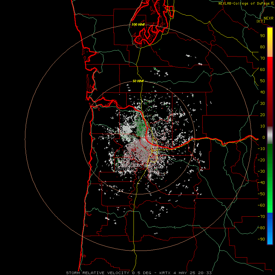Screen dimensions: 275x275
Task: Pick the blue segment of the color bar
Action: (270, 229)
